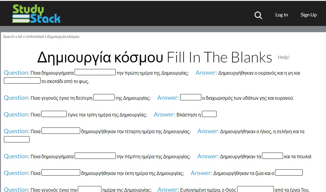Viewport: 326px width, 192px height.
Task: Click the blank after 'ο Θεός'
Action: (255, 189)
